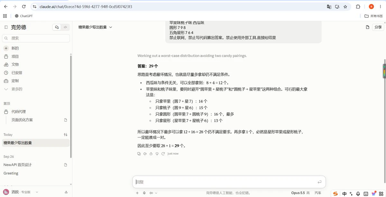The image size is (386, 197).
Task: Open the recents filter icon beside Today
Action: pos(66,135)
